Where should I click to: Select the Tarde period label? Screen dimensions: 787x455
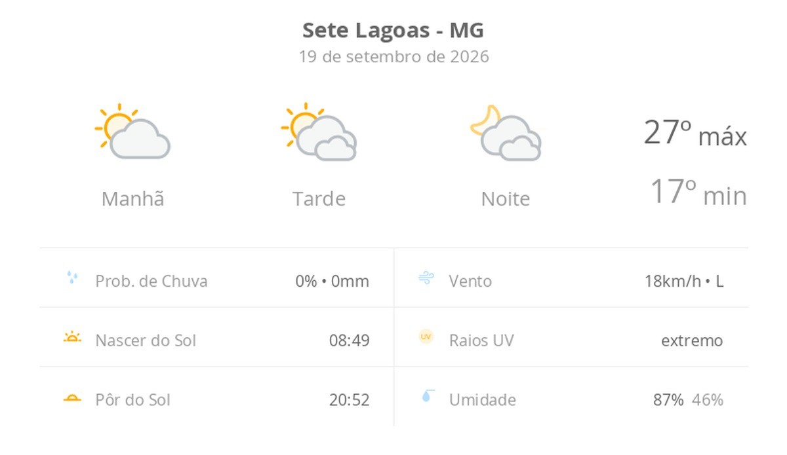pos(319,198)
